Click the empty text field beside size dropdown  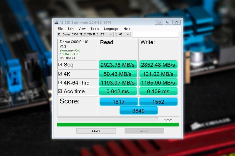tap(155, 35)
